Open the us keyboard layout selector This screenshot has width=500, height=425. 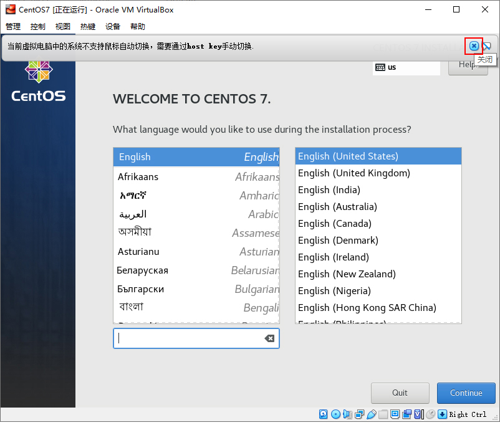(406, 67)
